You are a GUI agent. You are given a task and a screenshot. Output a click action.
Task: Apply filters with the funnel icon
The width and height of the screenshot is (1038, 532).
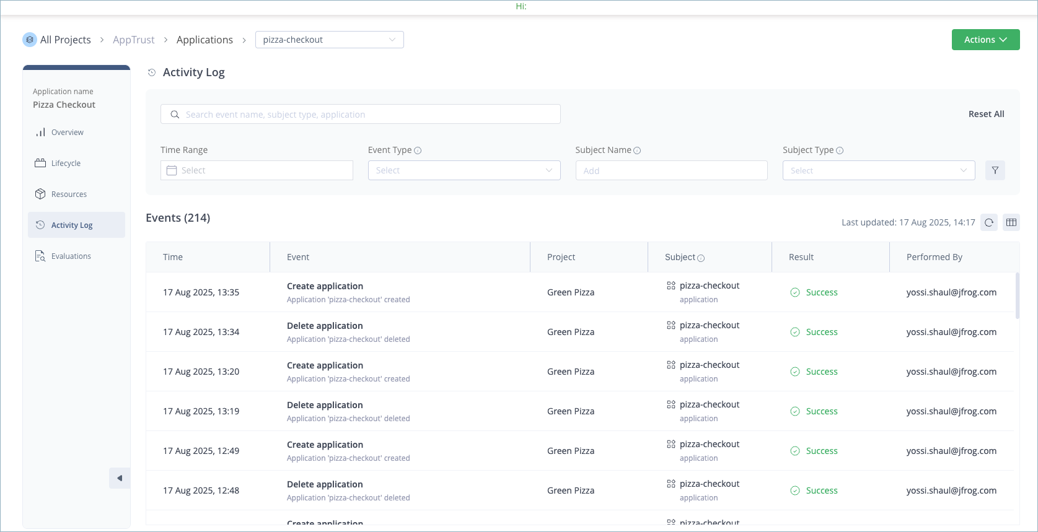pos(995,170)
